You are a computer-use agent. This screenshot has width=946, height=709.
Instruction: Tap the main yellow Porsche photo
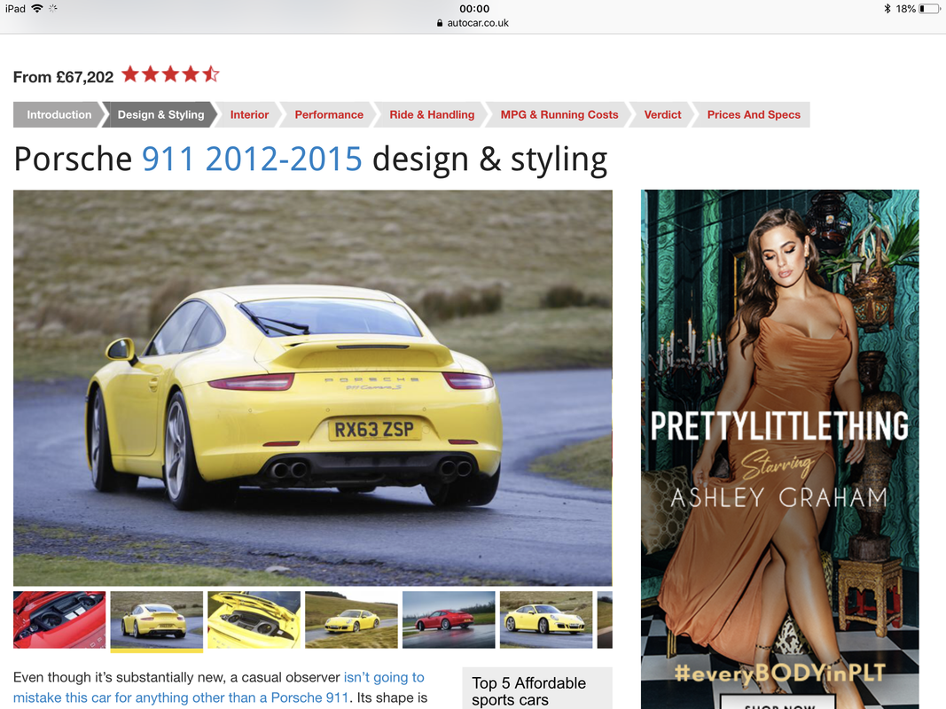(312, 387)
